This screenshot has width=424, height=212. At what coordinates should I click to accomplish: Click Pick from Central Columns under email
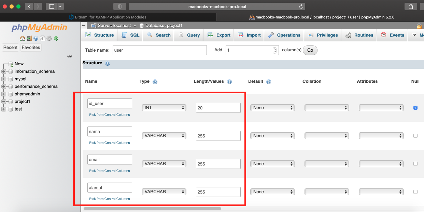109,171
